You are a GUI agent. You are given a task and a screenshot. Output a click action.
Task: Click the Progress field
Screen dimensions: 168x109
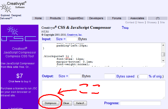(140, 103)
